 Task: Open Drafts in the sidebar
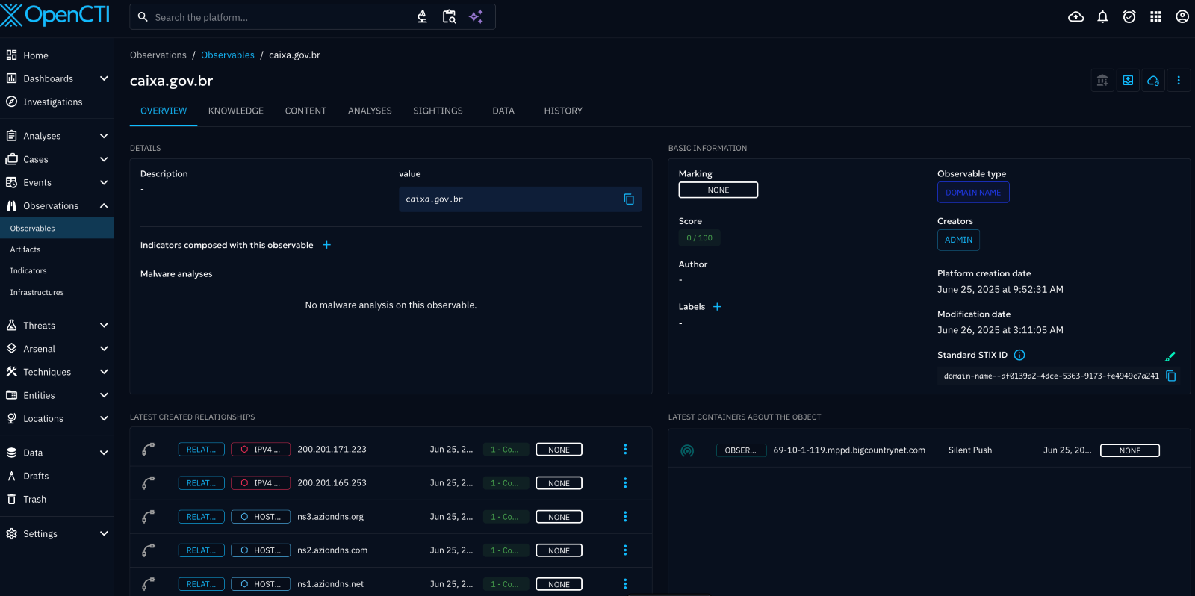[x=57, y=476]
